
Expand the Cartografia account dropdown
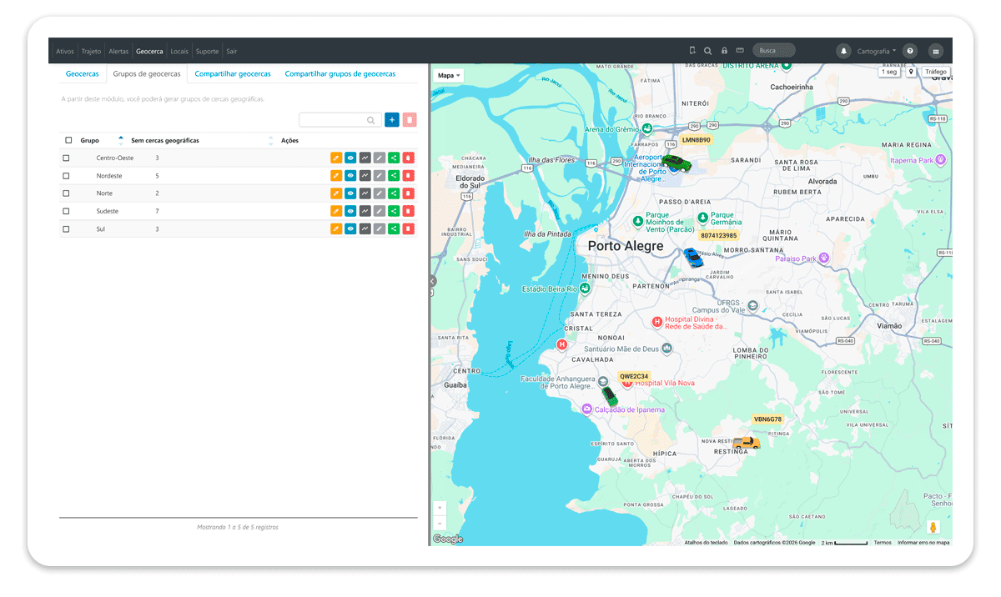pyautogui.click(x=877, y=51)
